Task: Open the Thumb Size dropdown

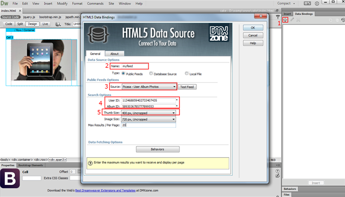Action: [x=148, y=113]
